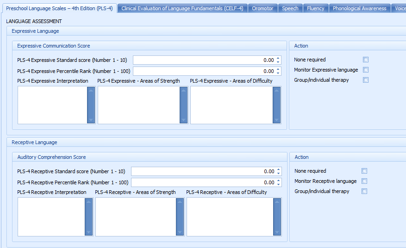
Task: Click scroll-up arrow in Expressive Areas of Difficulty
Action: (276, 91)
